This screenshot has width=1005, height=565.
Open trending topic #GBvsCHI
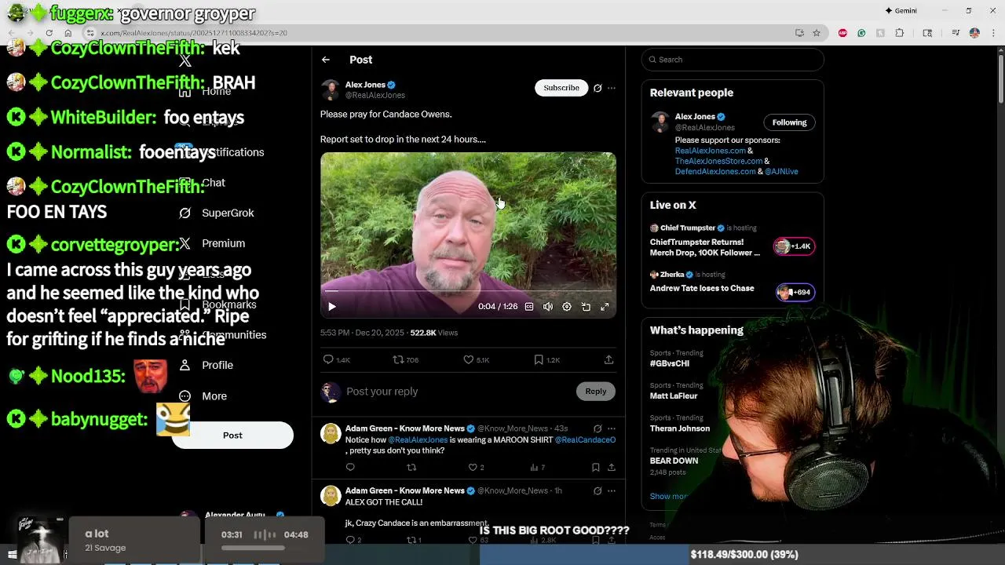(670, 363)
